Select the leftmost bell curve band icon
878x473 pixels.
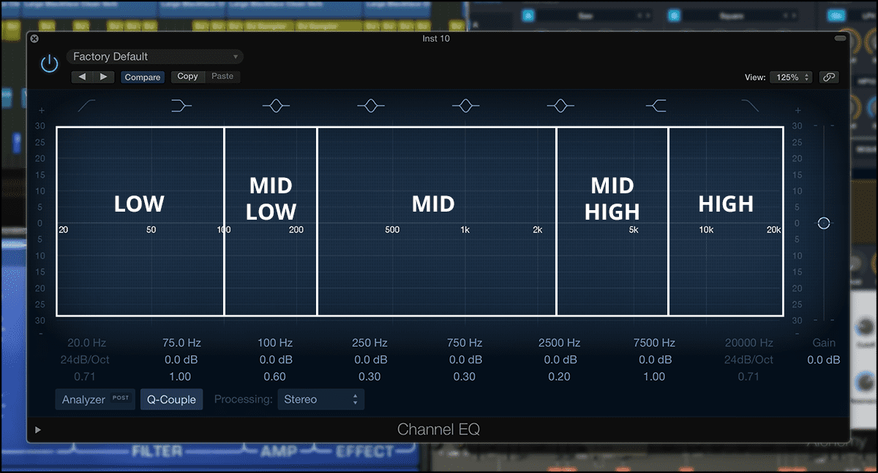pyautogui.click(x=276, y=105)
